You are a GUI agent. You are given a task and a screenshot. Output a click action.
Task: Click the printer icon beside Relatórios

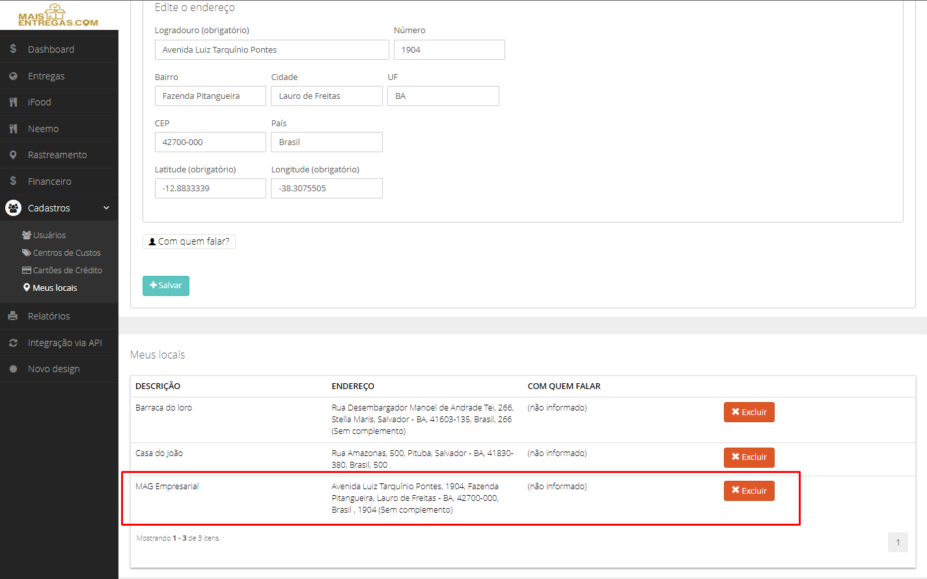13,316
